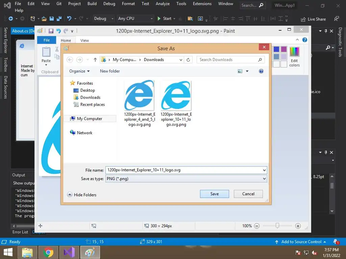Expand the address bar path dropdown arrow
Screen dimensions: 346x259
pyautogui.click(x=181, y=60)
